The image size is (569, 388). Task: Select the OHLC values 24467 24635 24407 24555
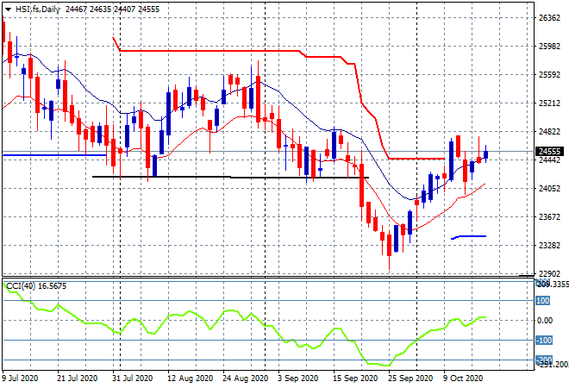[x=112, y=9]
